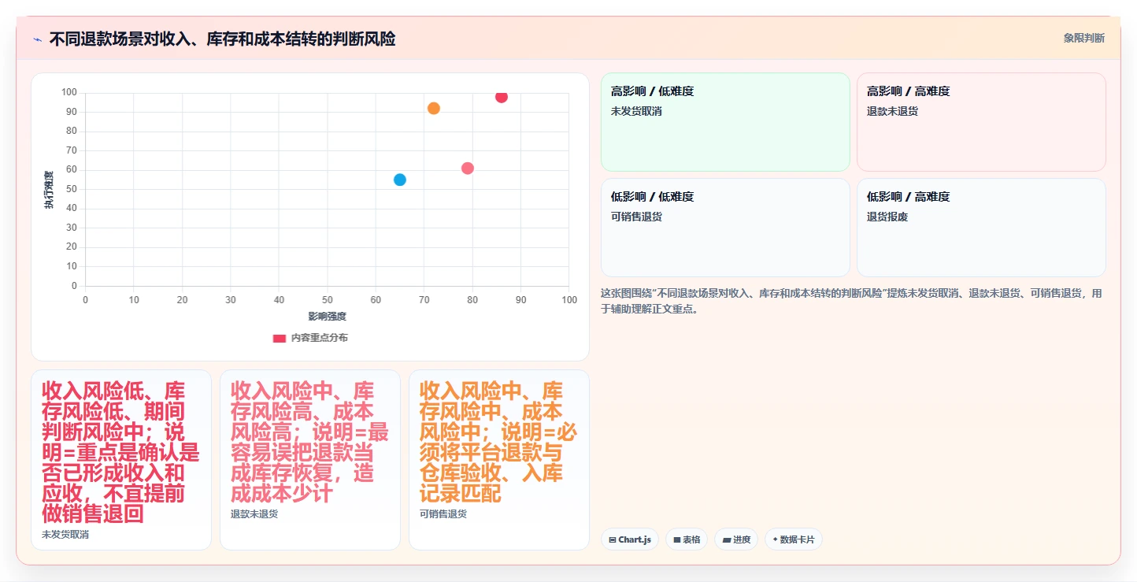
Task: Select the orange scatter point
Action: coord(434,108)
